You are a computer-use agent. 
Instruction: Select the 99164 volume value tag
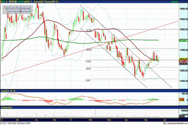click(x=182, y=116)
